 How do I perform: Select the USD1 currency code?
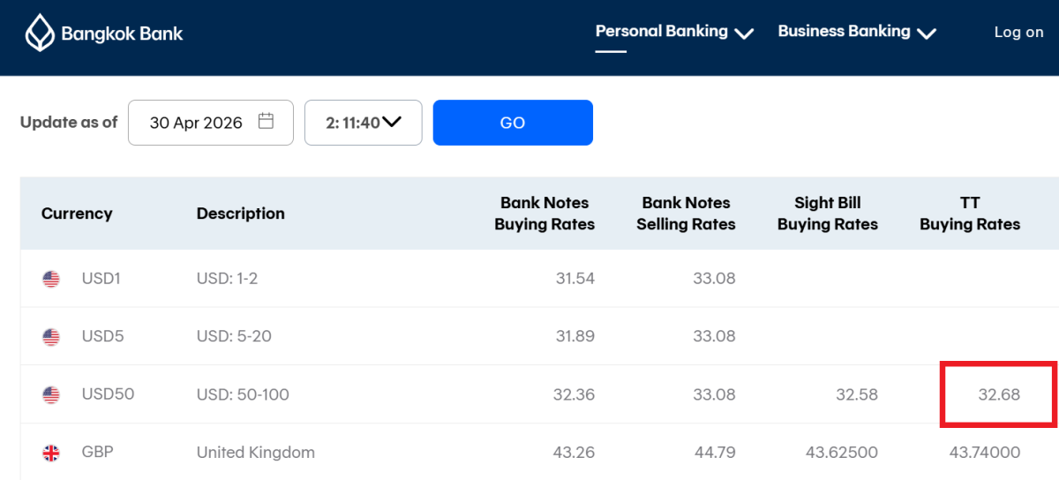101,278
